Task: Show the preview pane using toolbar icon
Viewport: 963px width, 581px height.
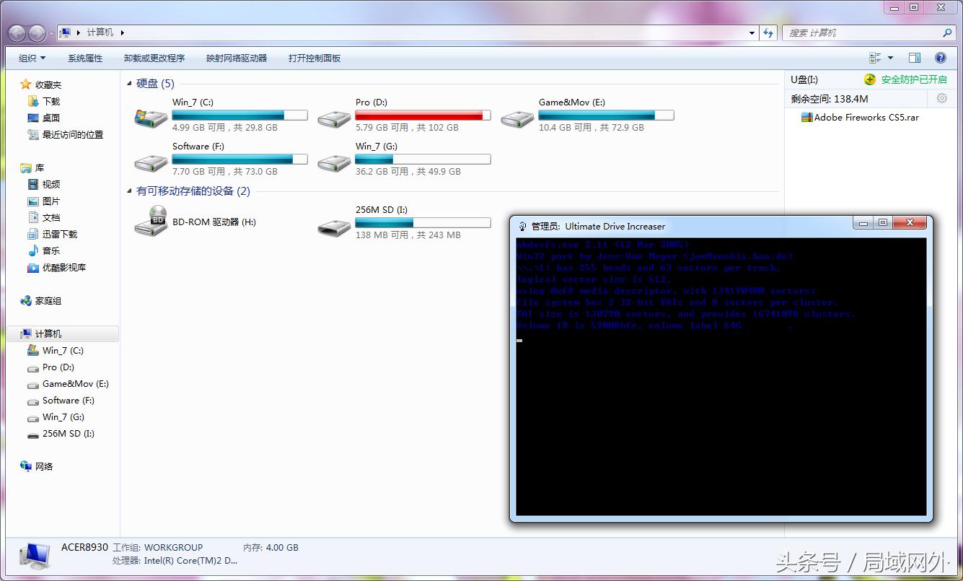Action: click(x=915, y=58)
